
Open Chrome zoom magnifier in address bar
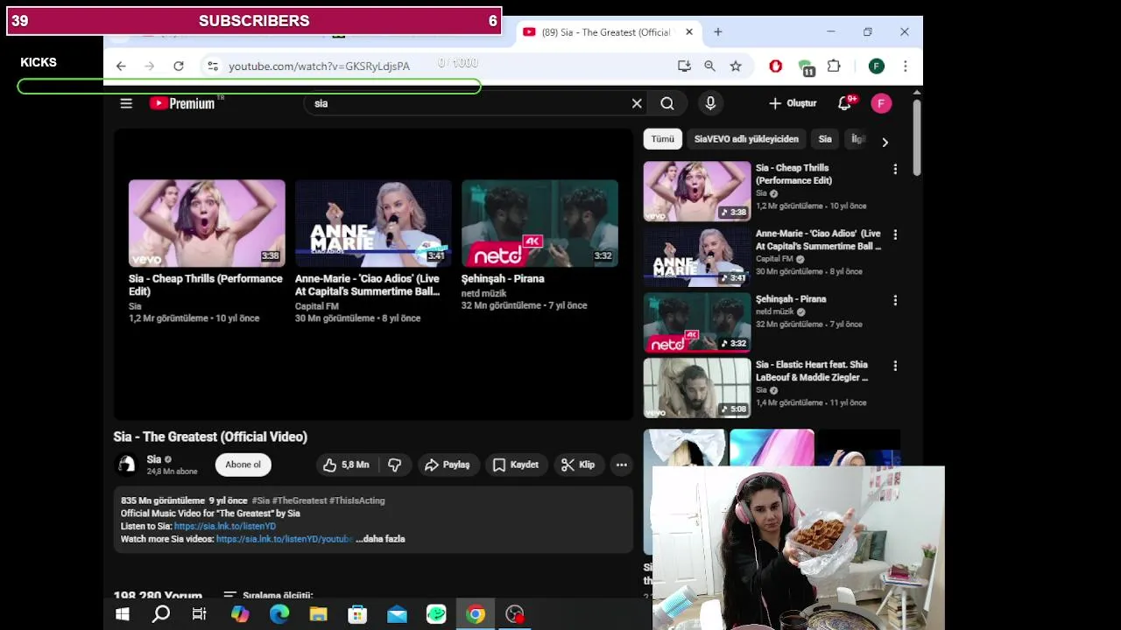709,66
